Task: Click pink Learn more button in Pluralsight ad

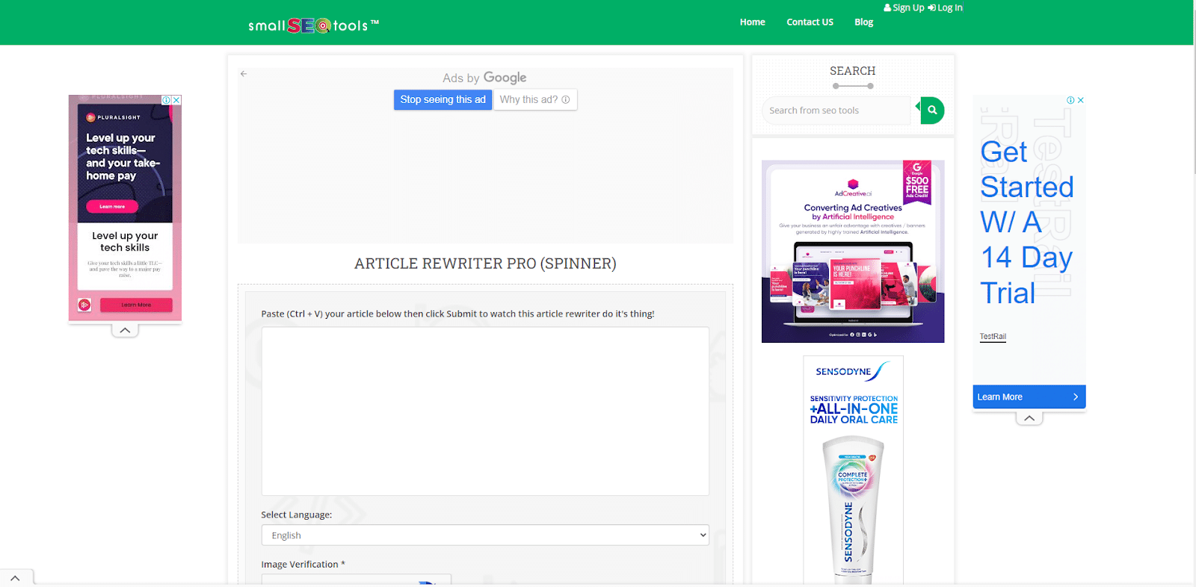Action: [112, 206]
